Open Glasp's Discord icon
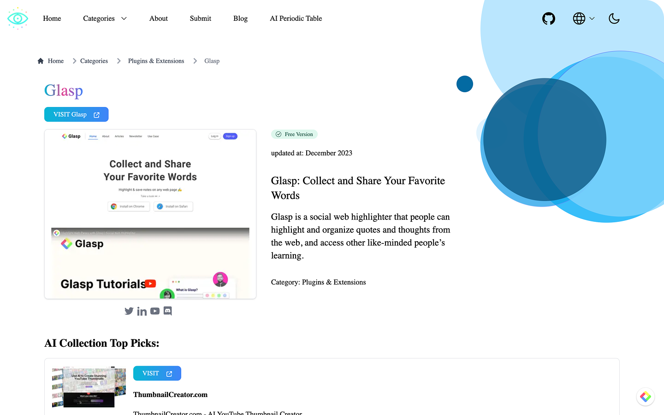 coord(168,311)
